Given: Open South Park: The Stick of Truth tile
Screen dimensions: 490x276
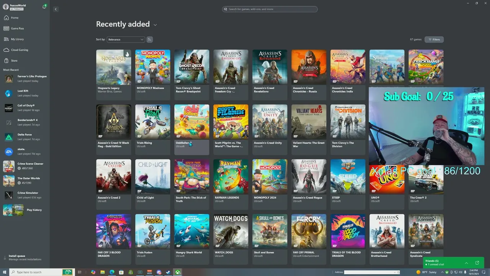Looking at the screenshot, I should [192, 184].
